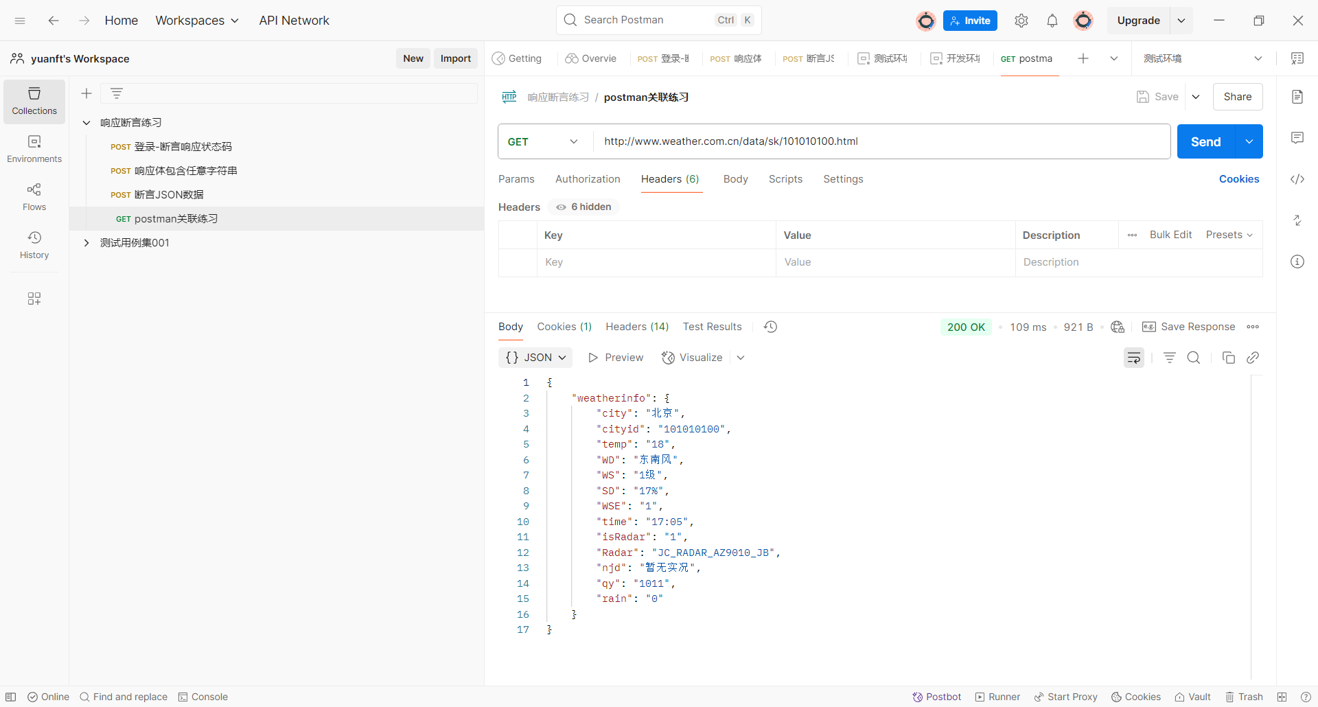
Task: Click the Invite button
Action: [970, 21]
